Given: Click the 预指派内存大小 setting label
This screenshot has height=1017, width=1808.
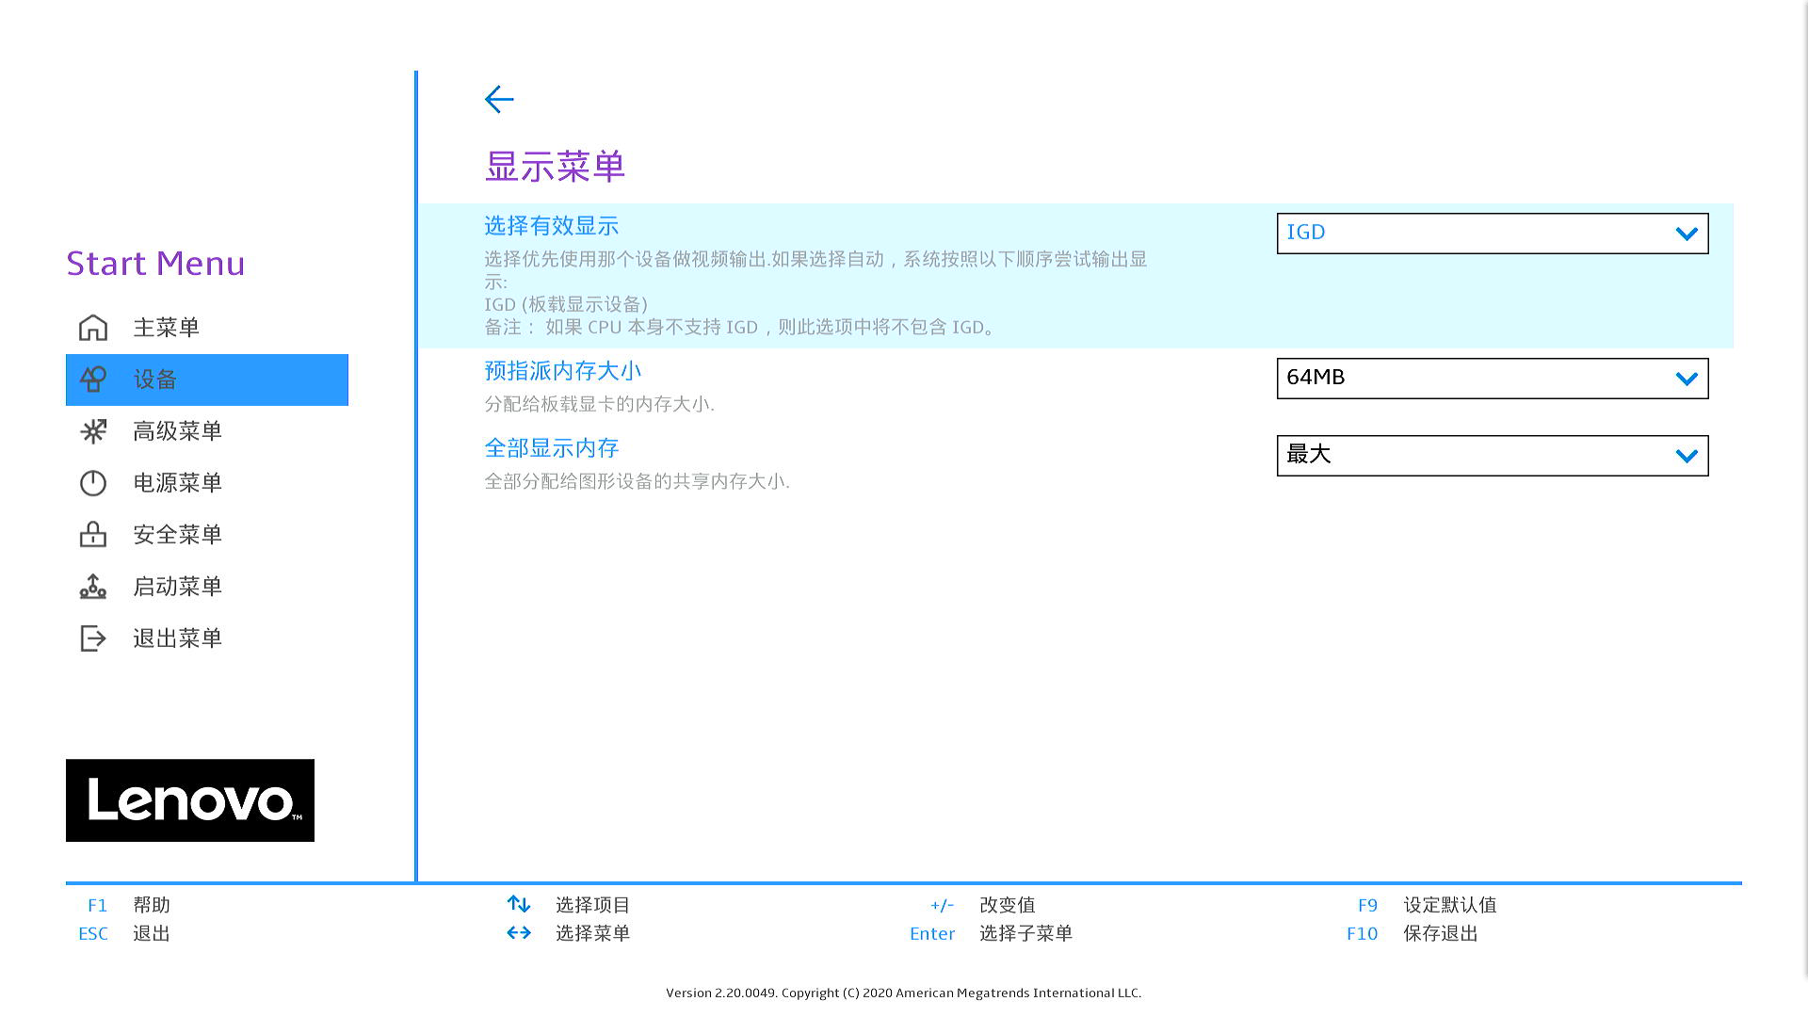Looking at the screenshot, I should 562,371.
